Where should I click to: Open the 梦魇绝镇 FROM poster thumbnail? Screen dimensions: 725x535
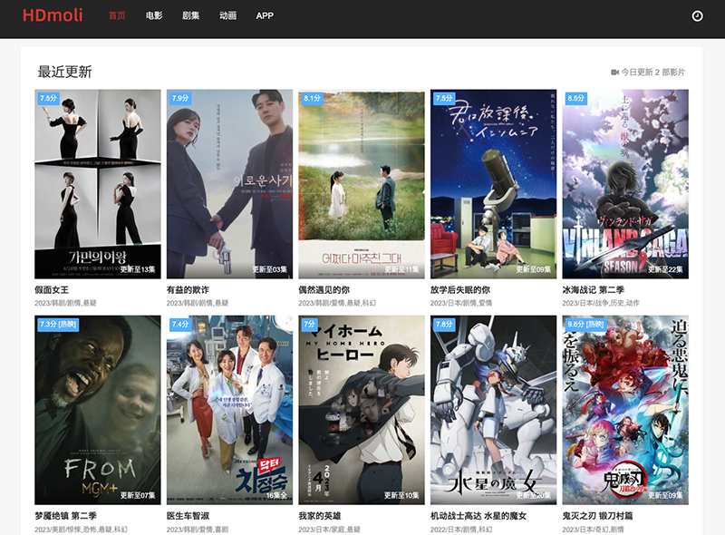tap(98, 410)
